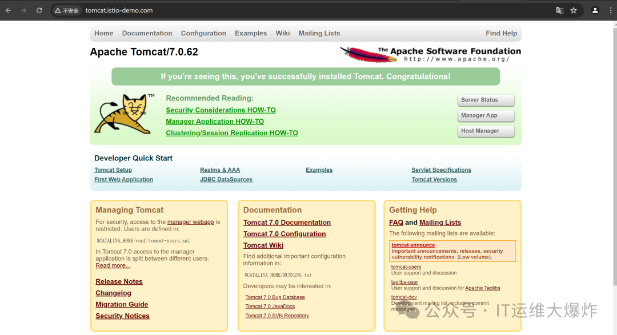Open the Examples nav item in top bar
The image size is (617, 335).
pos(251,34)
